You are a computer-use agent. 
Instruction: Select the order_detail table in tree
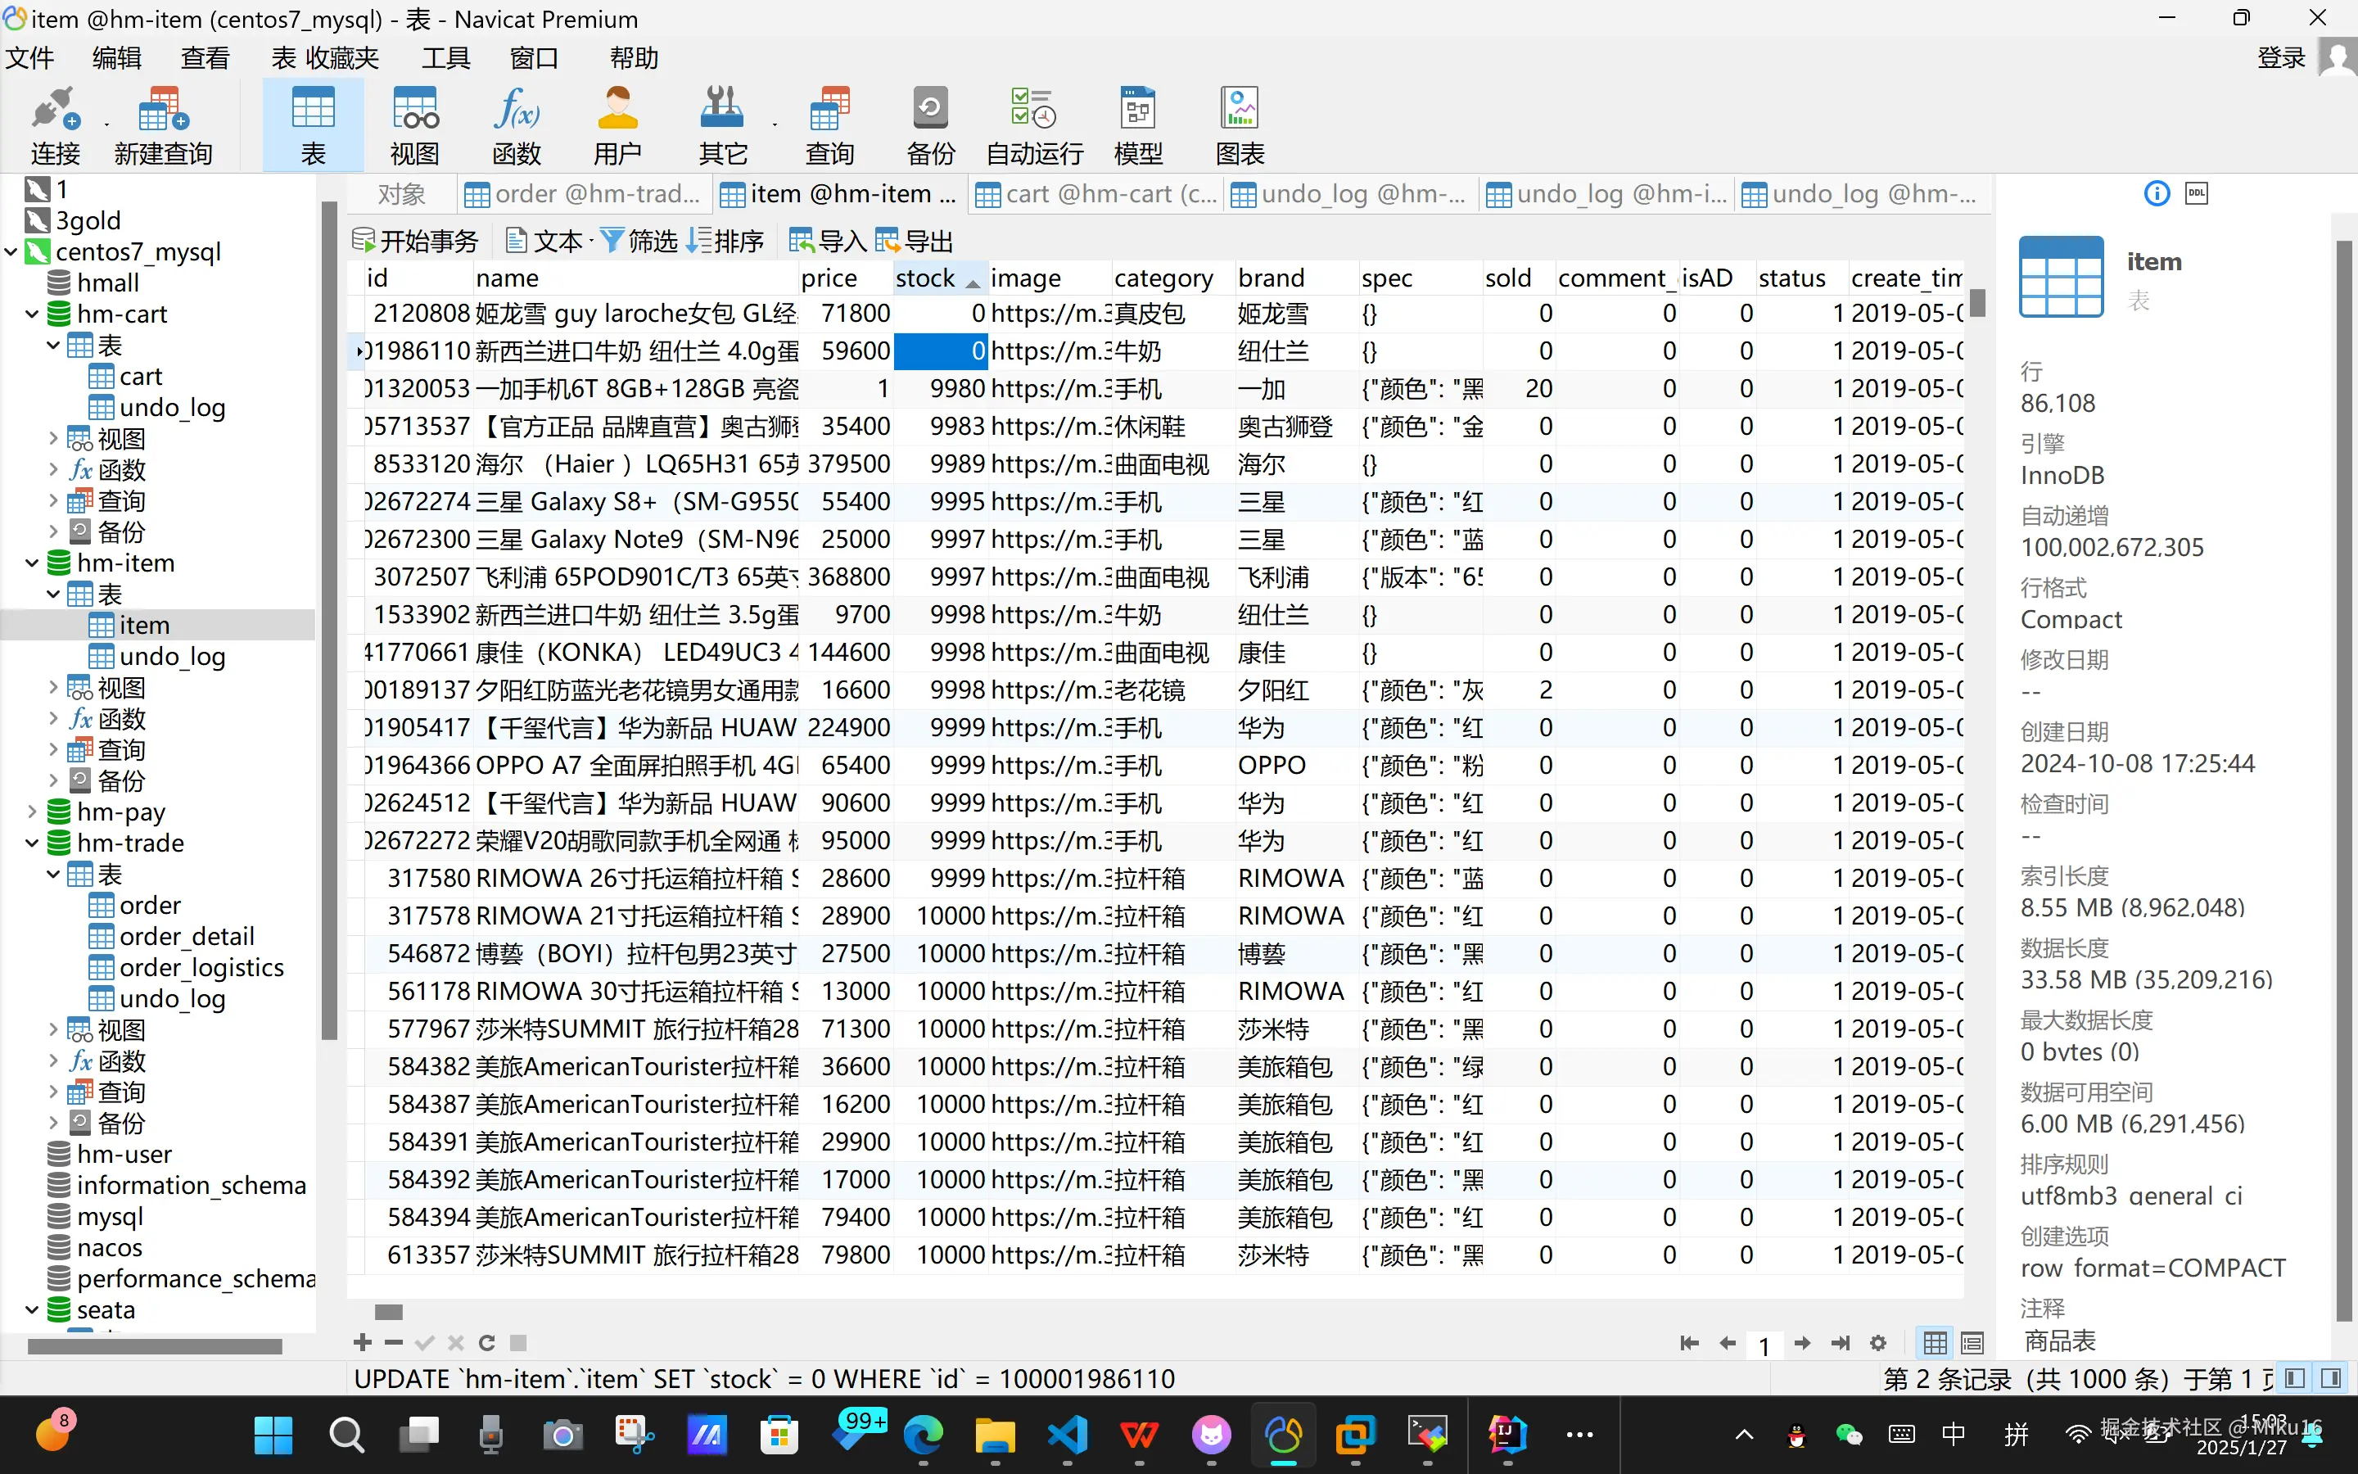pos(186,936)
